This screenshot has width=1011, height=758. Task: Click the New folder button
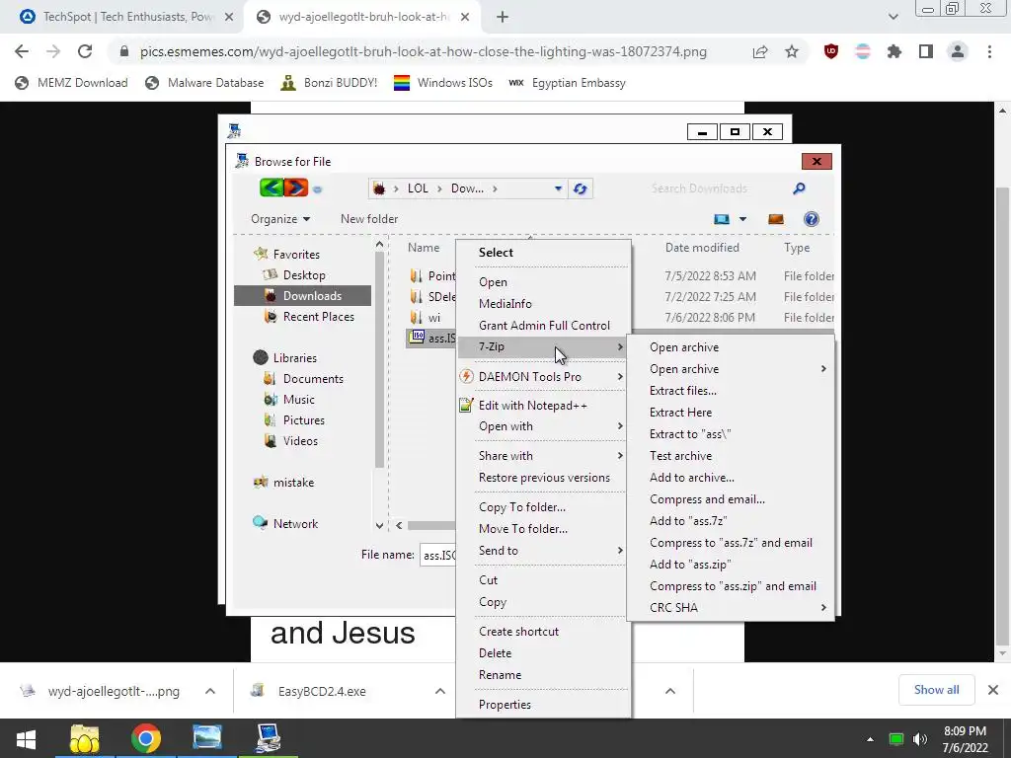click(x=369, y=219)
